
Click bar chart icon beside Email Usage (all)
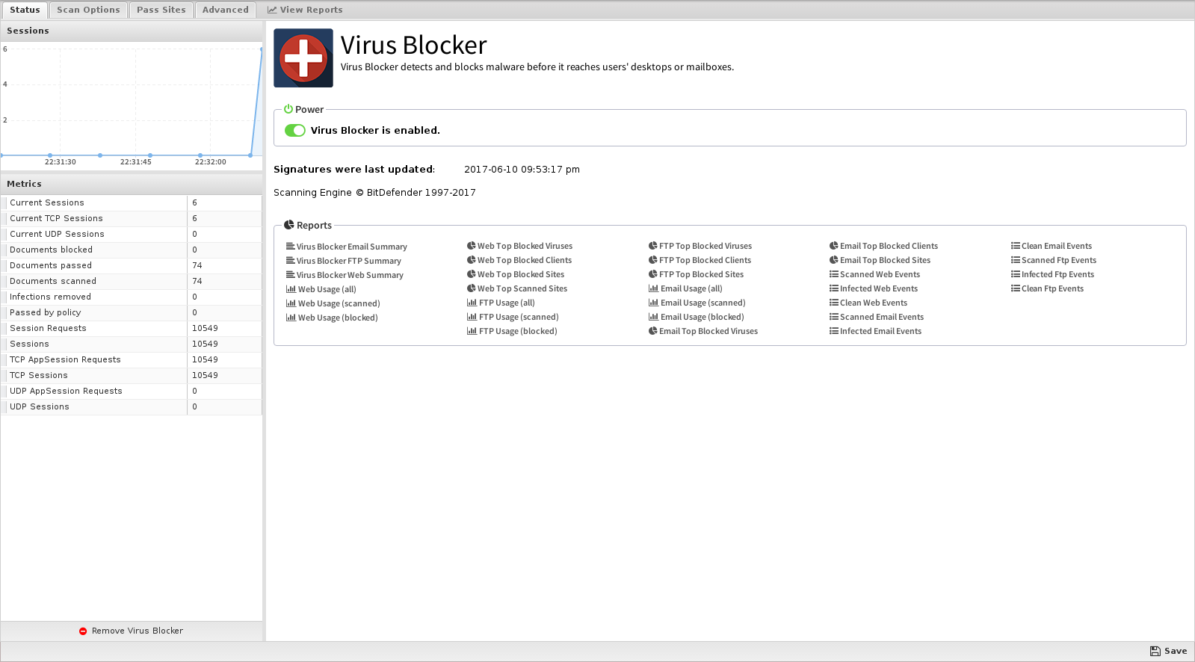coord(653,288)
